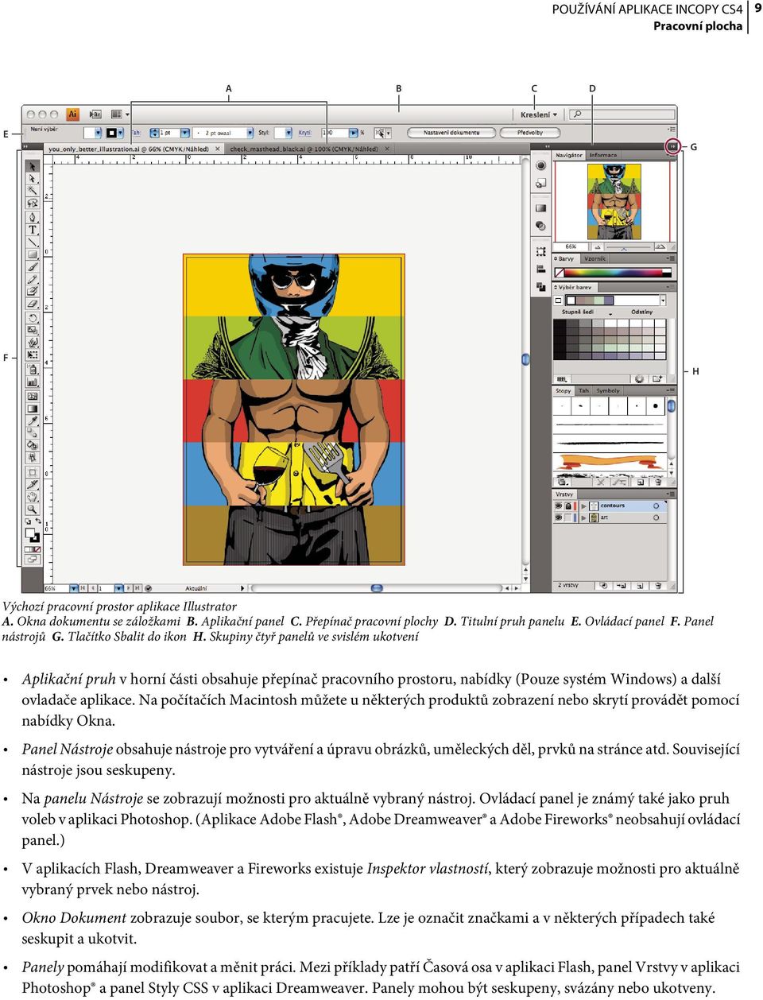Activate the Zoom magnifier tool
This screenshot has height=1000, width=763.
(x=33, y=509)
